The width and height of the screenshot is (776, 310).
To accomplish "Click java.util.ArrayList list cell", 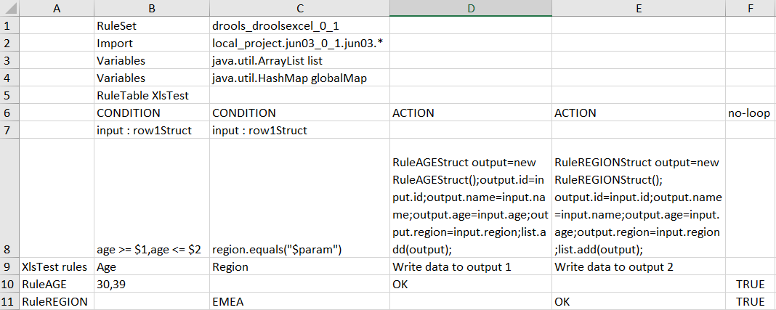I will click(299, 60).
